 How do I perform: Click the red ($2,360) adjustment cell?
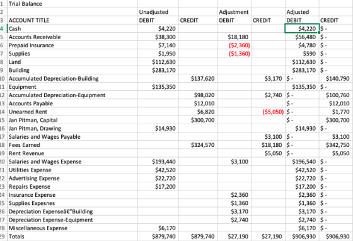tap(234, 45)
